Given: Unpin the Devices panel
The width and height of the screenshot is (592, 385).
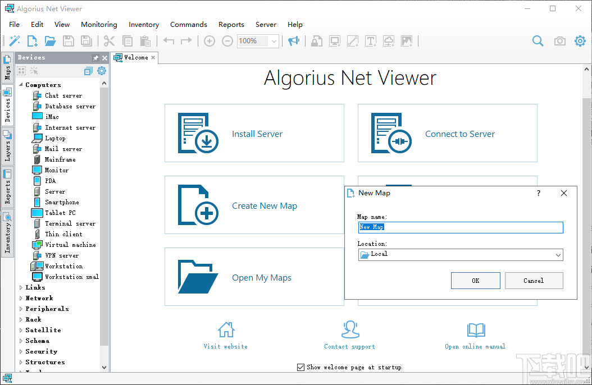Looking at the screenshot, I should tap(95, 57).
